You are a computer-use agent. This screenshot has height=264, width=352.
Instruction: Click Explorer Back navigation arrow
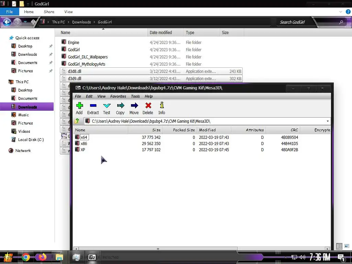[x=7, y=22]
